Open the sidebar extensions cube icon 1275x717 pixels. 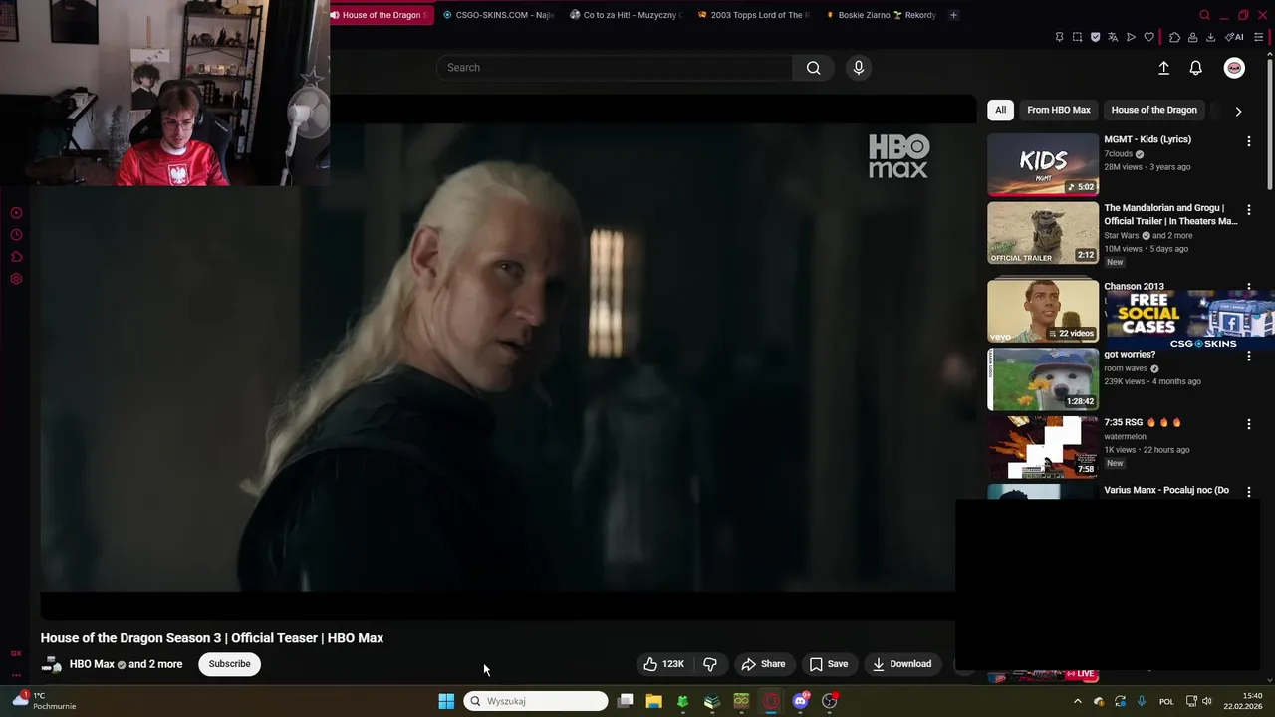coord(16,257)
